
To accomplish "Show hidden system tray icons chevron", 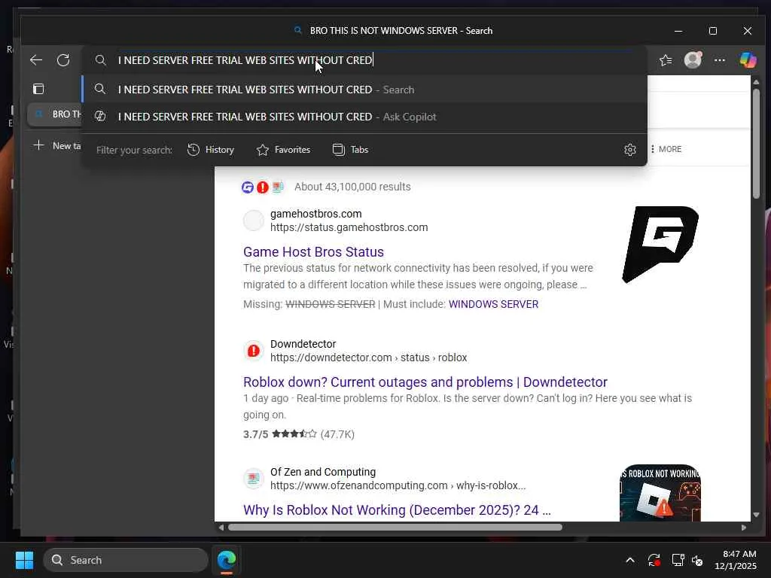I will pos(630,560).
